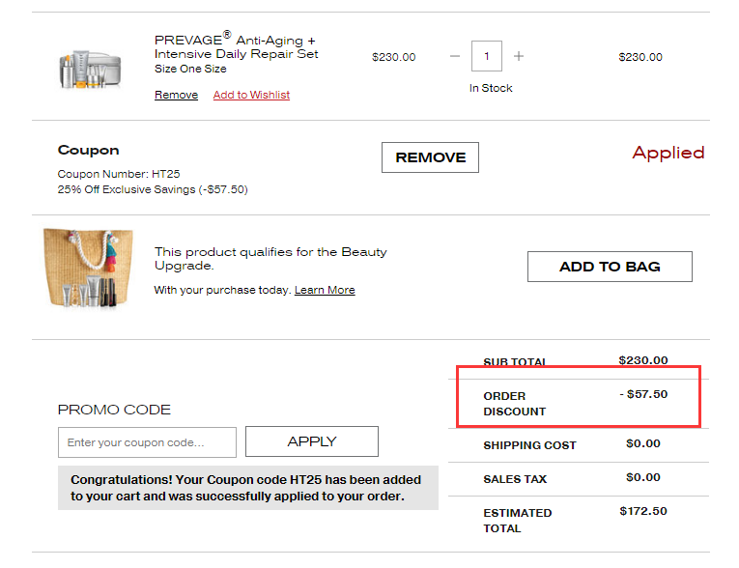This screenshot has width=739, height=568.
Task: Remove the PREVAGE item from cart
Action: tap(176, 95)
